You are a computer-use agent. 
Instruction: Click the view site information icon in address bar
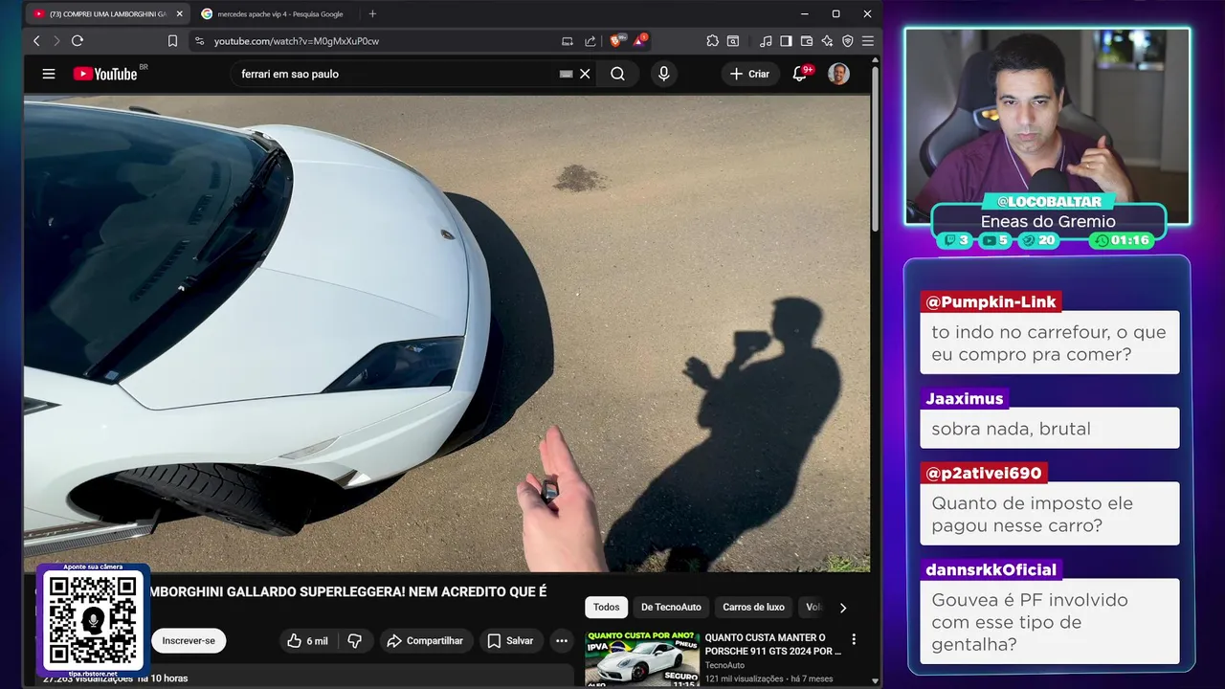pos(199,41)
